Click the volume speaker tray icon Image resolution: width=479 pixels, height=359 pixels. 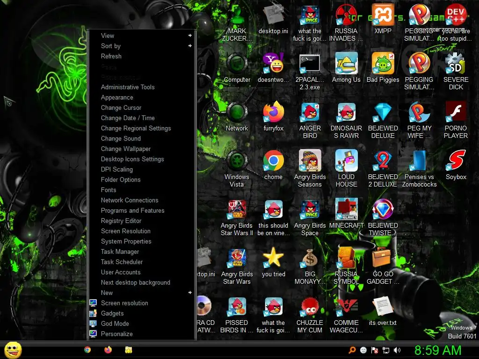click(x=397, y=350)
